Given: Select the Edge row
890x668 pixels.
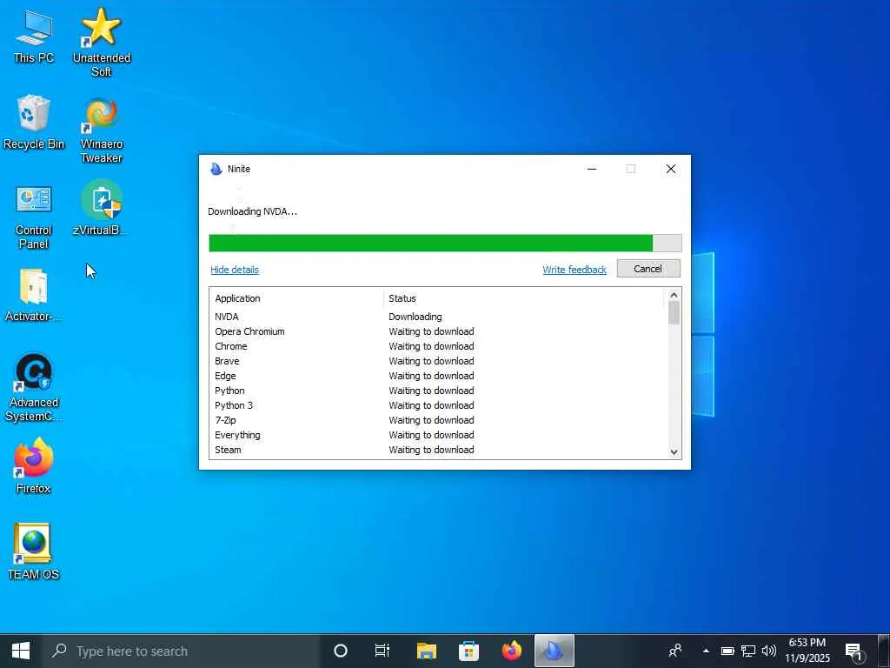Looking at the screenshot, I should (x=438, y=376).
